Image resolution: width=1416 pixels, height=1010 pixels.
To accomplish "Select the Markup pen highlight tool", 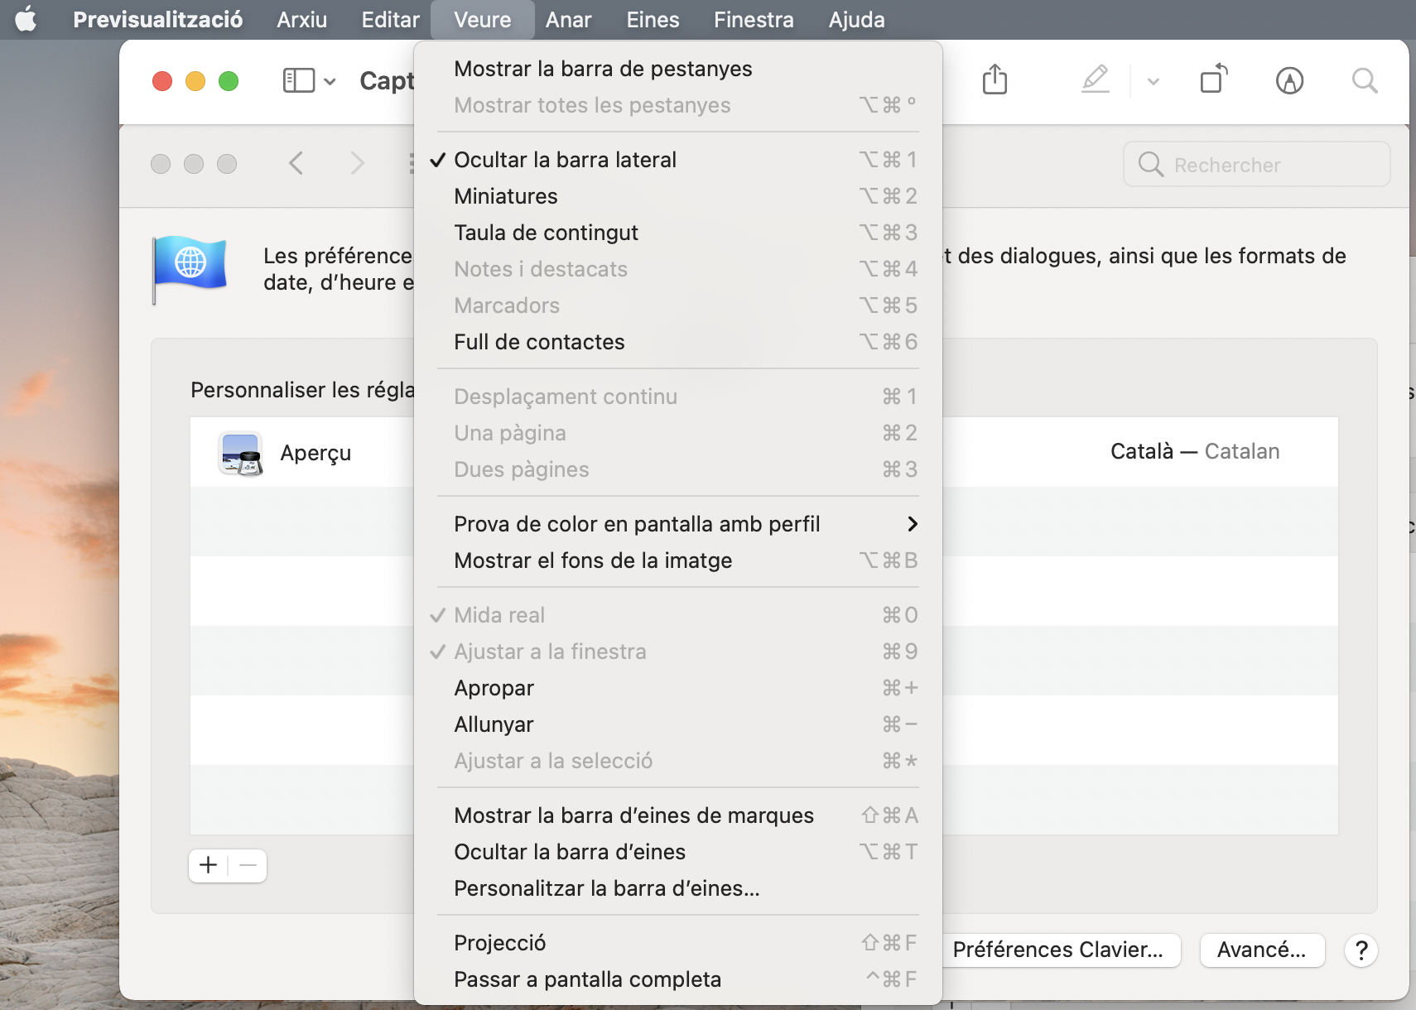I will (x=1095, y=80).
